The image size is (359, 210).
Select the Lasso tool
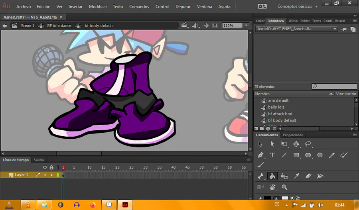(308, 144)
